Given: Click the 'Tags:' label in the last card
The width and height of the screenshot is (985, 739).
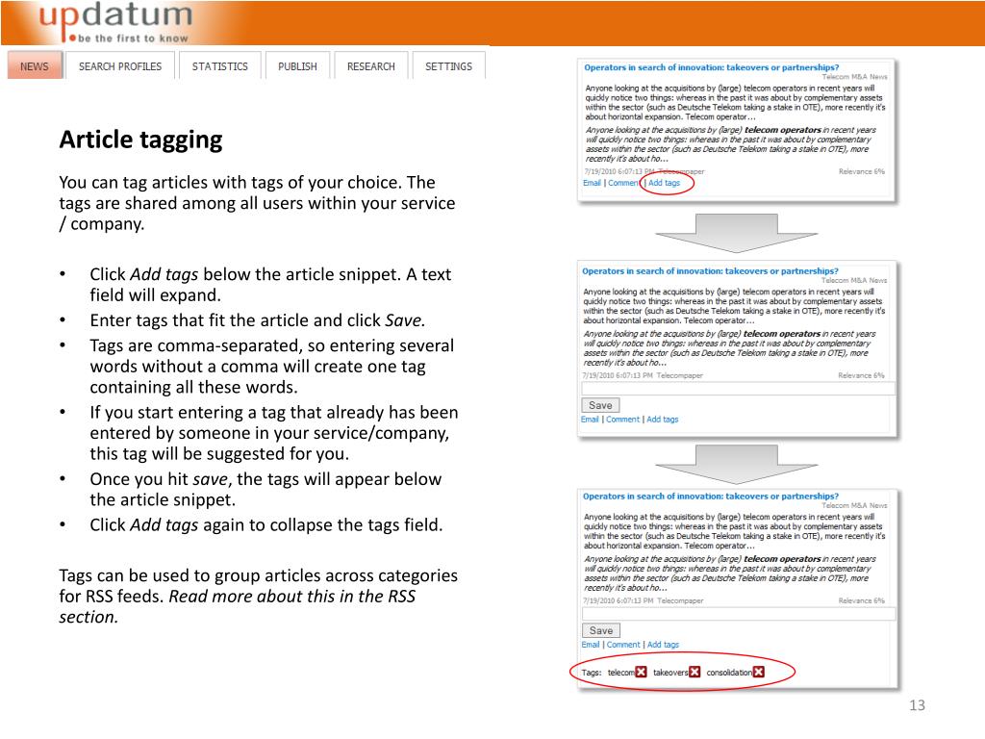Looking at the screenshot, I should pyautogui.click(x=592, y=673).
